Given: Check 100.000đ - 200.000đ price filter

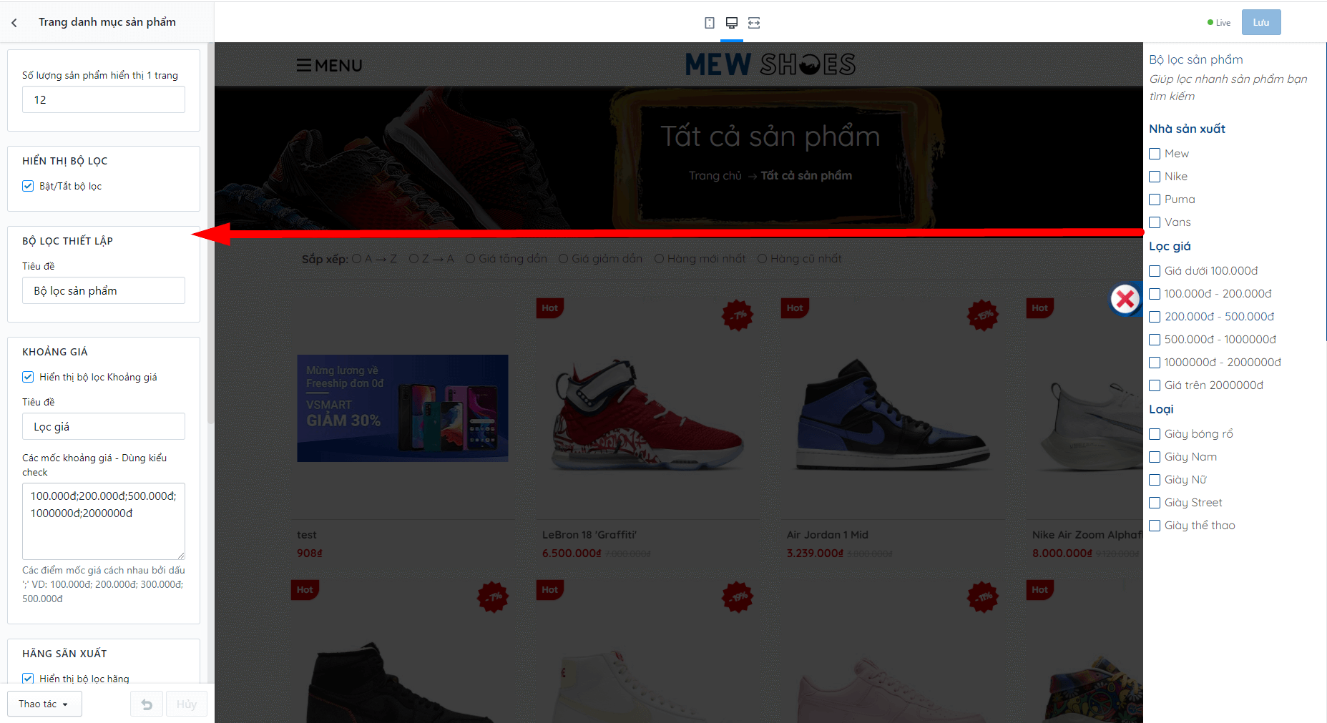Looking at the screenshot, I should (x=1155, y=294).
